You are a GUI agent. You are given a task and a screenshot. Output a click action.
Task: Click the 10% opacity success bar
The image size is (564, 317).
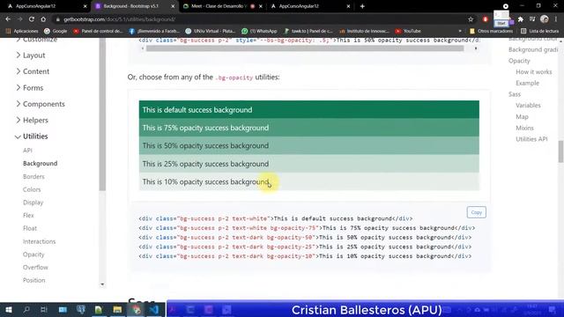[309, 181]
